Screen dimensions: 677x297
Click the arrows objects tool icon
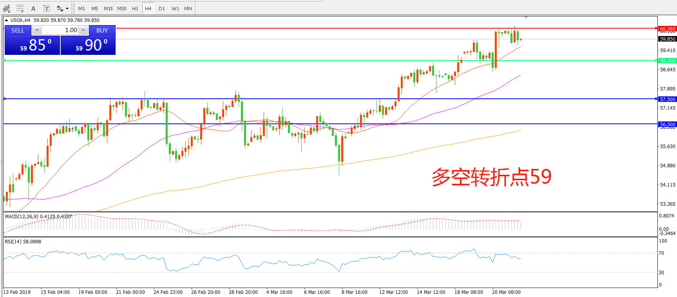click(60, 8)
